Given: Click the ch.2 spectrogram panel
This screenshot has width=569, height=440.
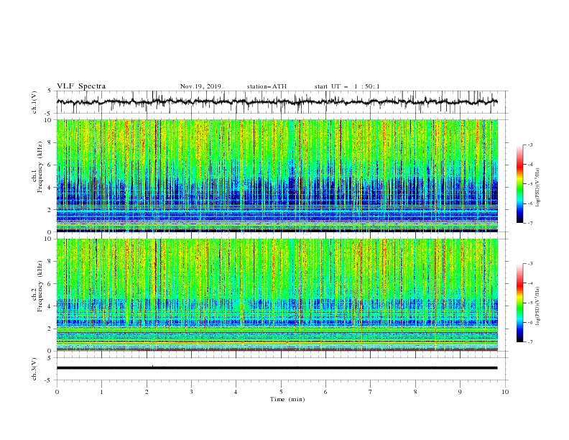Looking at the screenshot, I should (277, 295).
